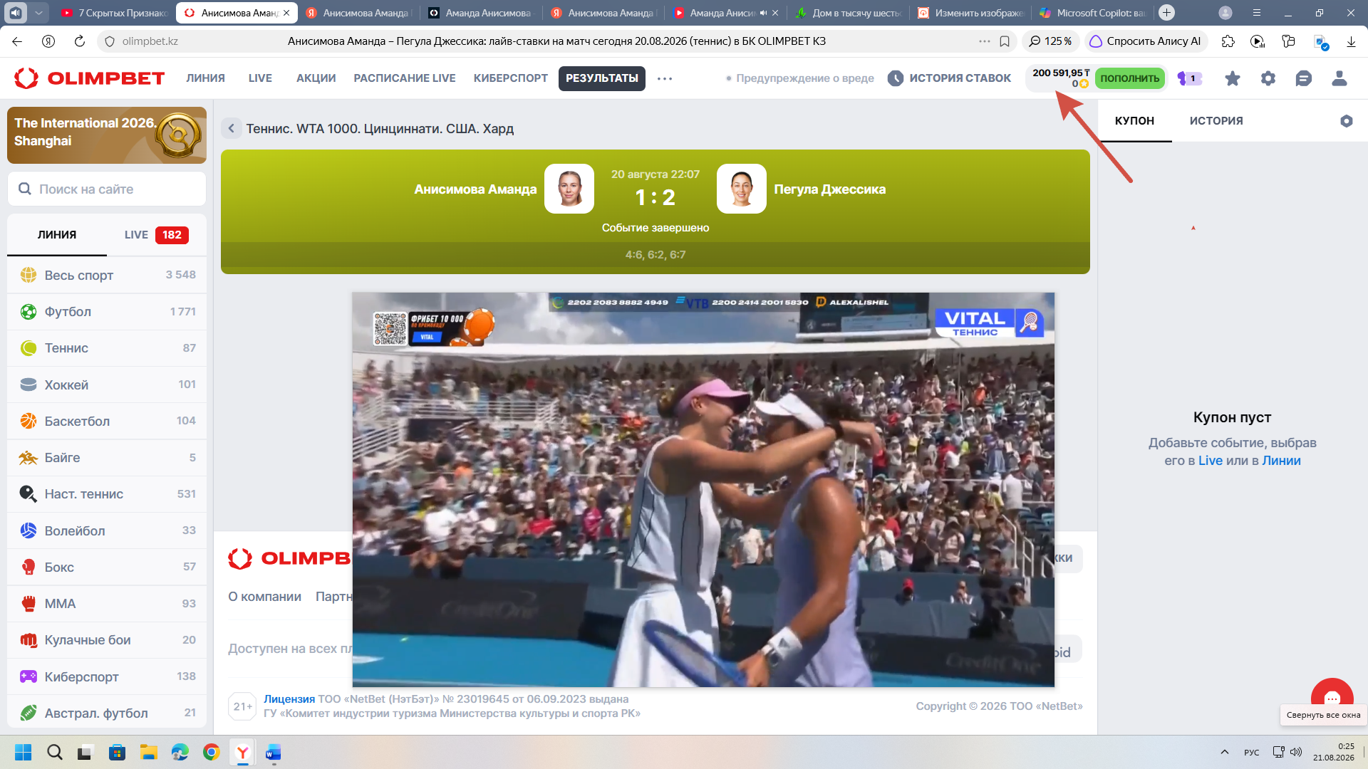Open the Лицензия link in footer

click(x=289, y=699)
